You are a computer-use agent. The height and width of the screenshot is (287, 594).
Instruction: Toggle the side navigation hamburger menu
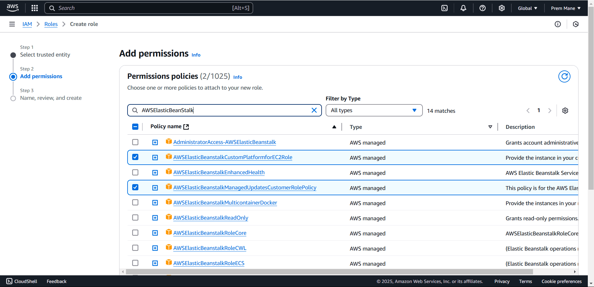tap(12, 24)
